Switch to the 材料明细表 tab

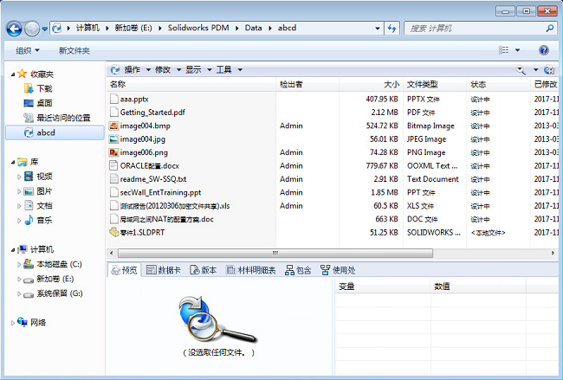[x=249, y=270]
